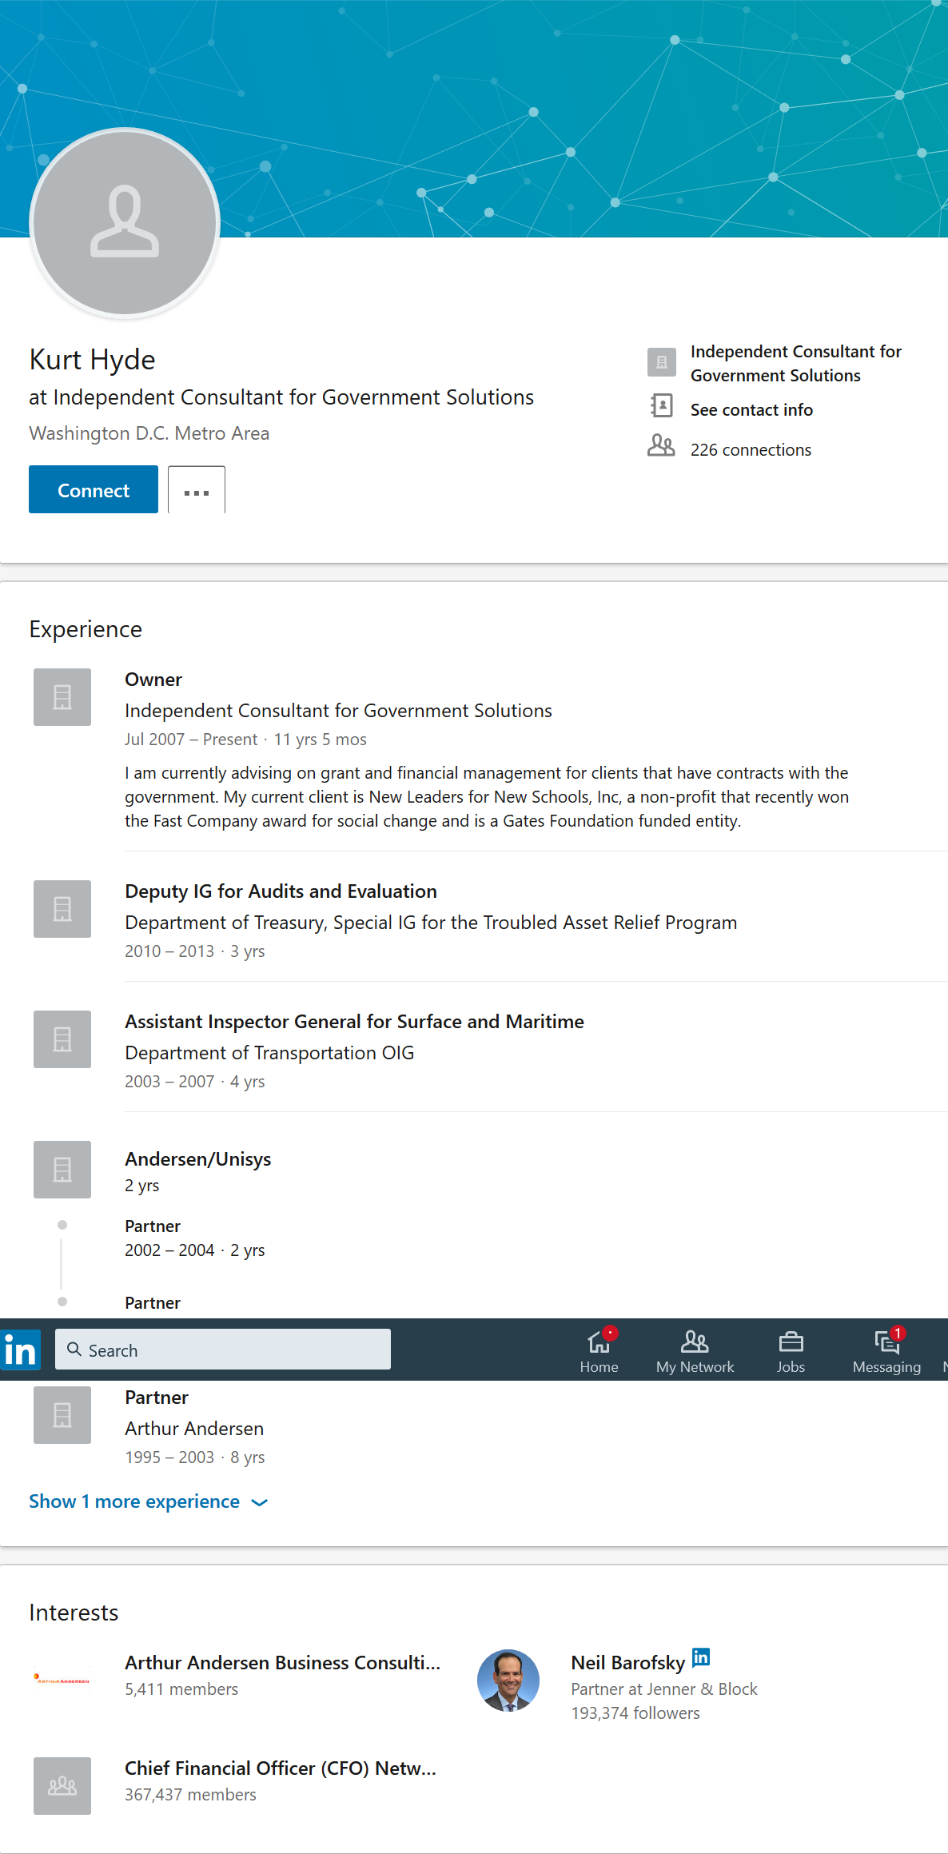Screen dimensions: 948x1854
Task: Open the Arthur Andersen Business Consulting group
Action: (282, 1662)
